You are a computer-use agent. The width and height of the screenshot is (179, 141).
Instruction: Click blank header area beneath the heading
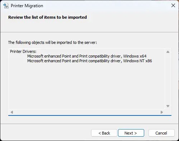click(89, 26)
